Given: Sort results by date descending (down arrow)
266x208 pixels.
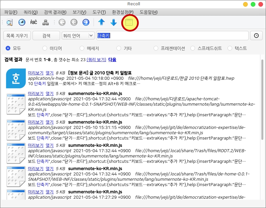Looking at the screenshot, I should tap(113, 23).
